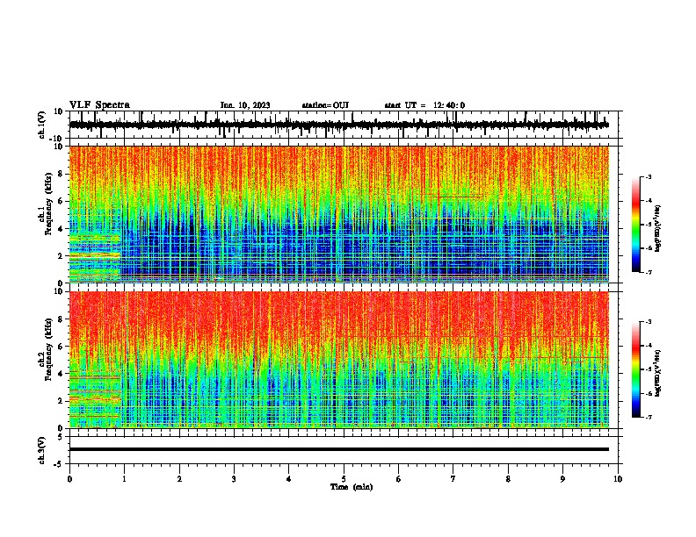Click the "station=OUI" header label
696x537 pixels.
[325, 105]
